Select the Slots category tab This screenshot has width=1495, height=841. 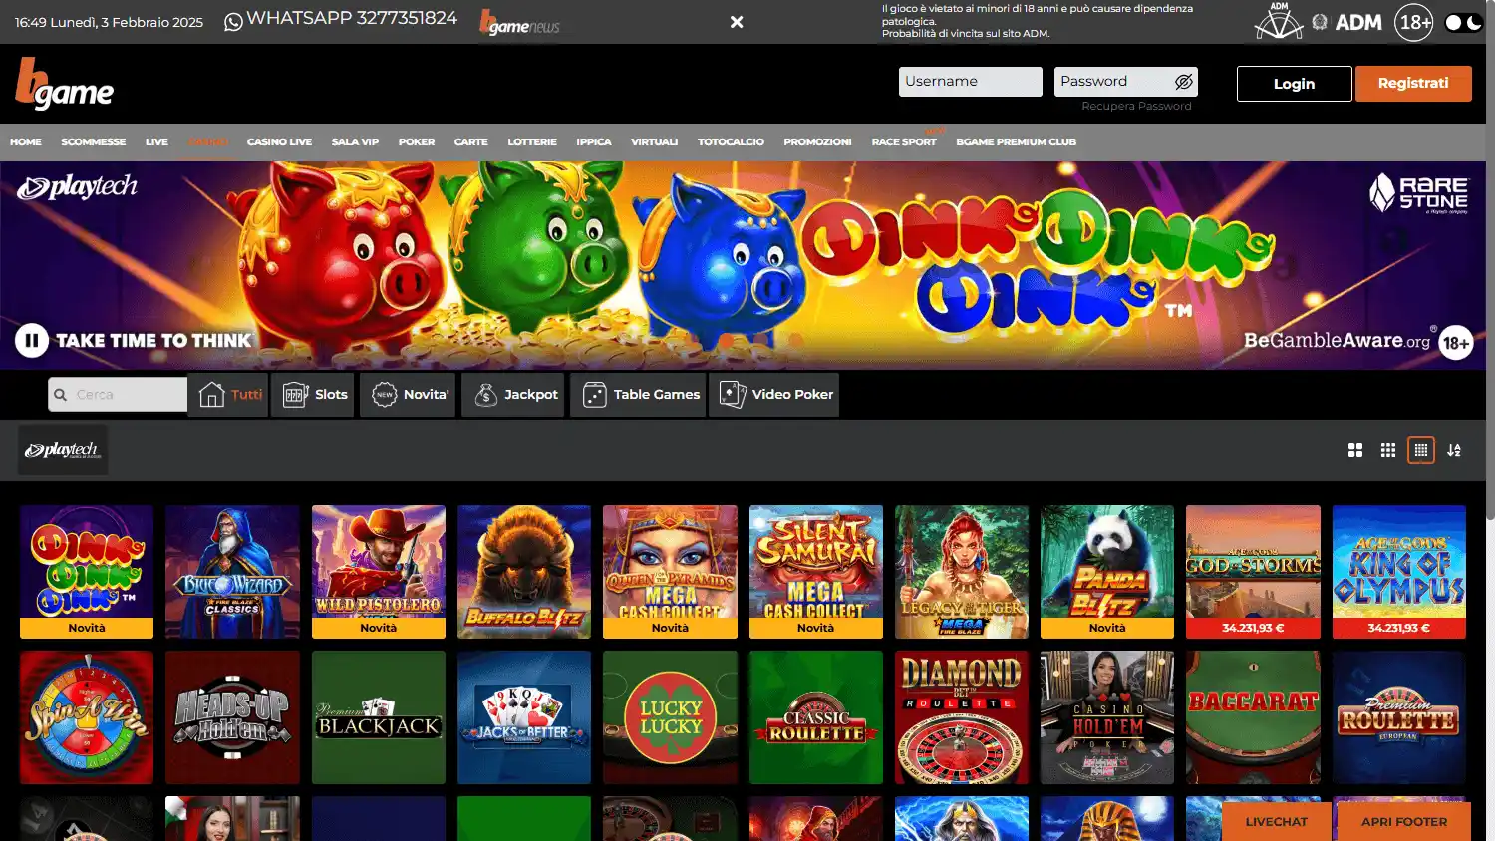(314, 395)
